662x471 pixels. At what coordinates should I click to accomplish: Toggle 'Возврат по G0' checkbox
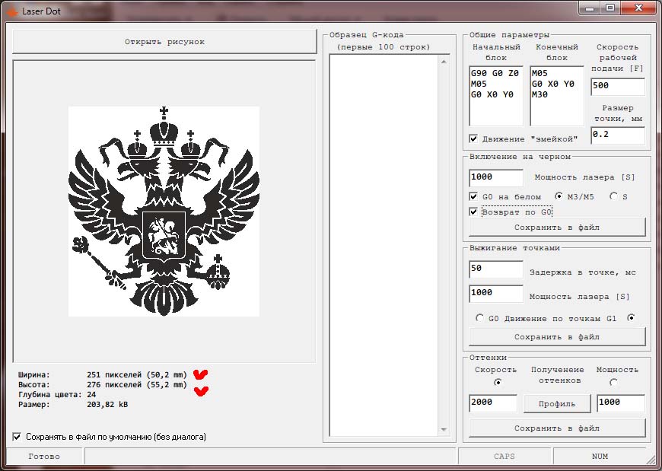(474, 212)
